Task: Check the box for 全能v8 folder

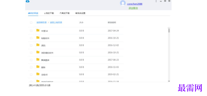Action: click(x=31, y=74)
